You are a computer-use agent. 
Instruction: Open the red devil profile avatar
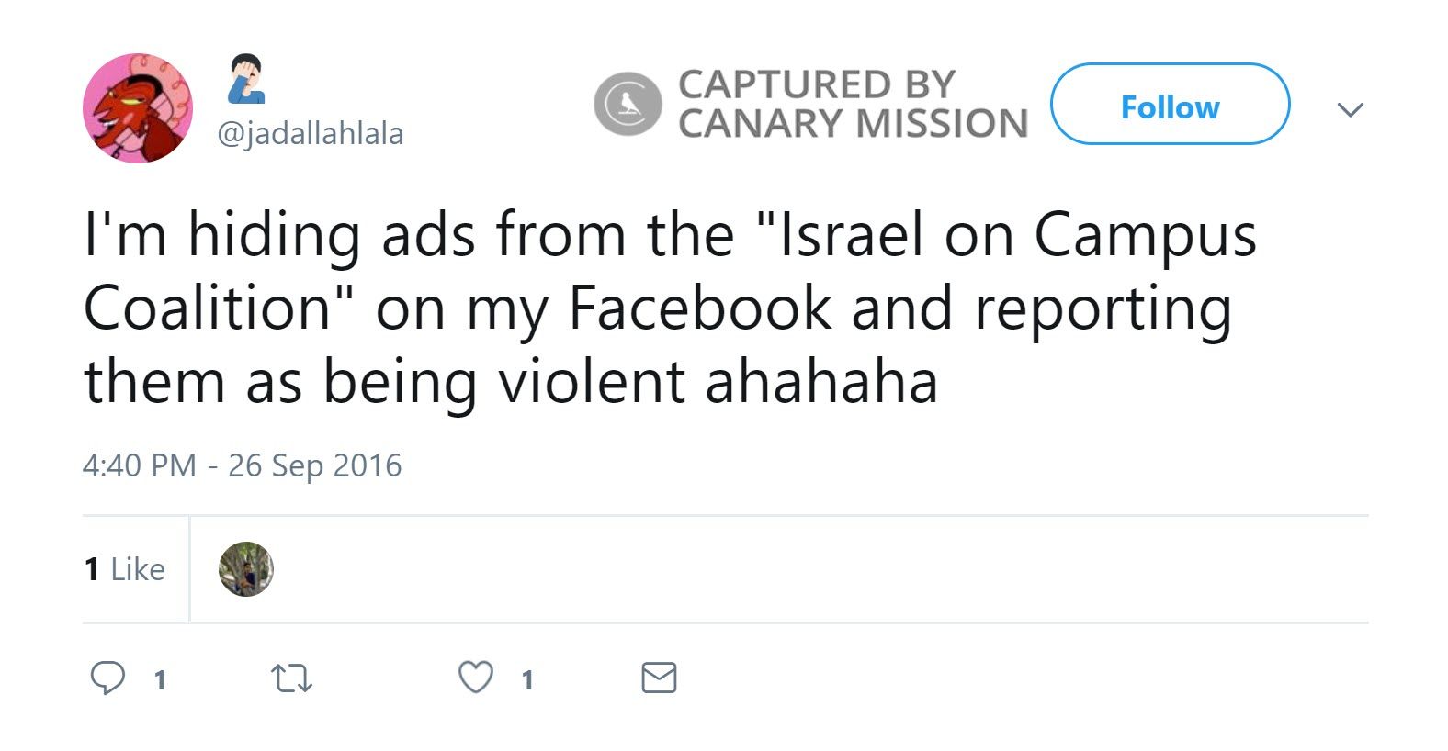(x=138, y=108)
